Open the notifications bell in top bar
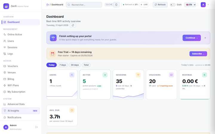The width and height of the screenshot is (215, 134). (x=116, y=5)
